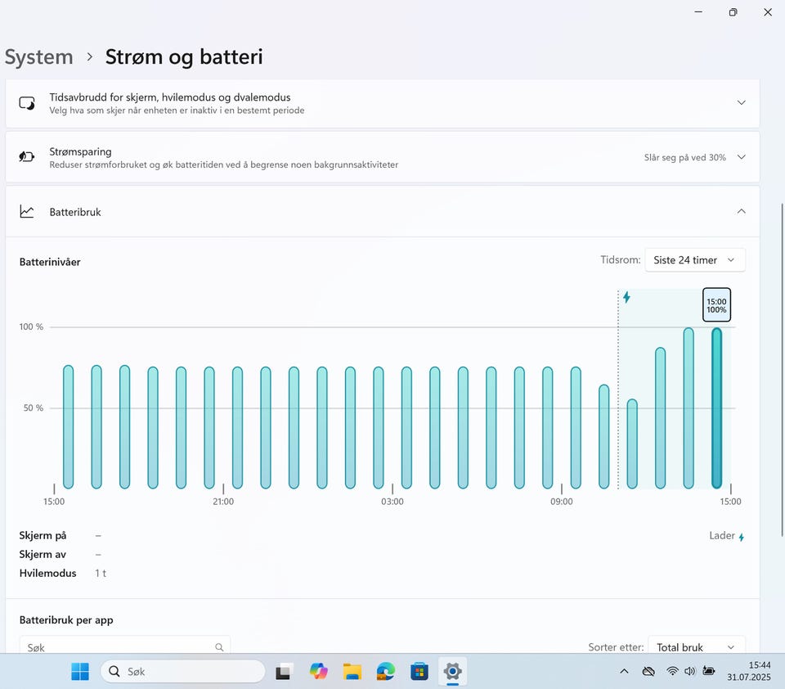785x689 pixels.
Task: Navigate back to System breadcrumb
Action: click(38, 56)
